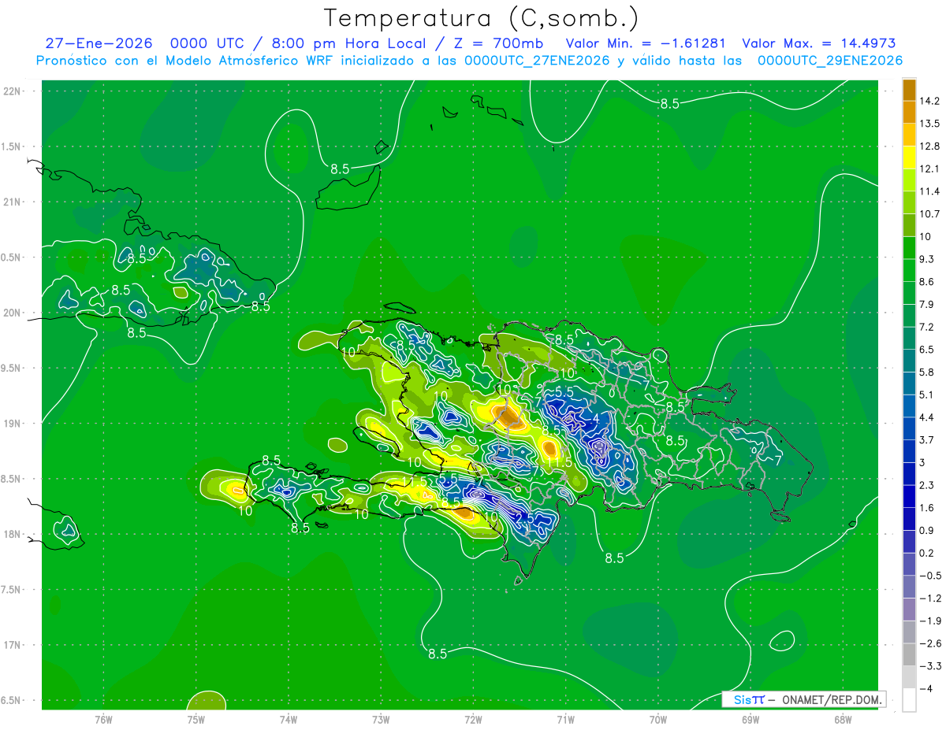
Task: Click the '71W' longitude axis label
Action: coord(565,720)
